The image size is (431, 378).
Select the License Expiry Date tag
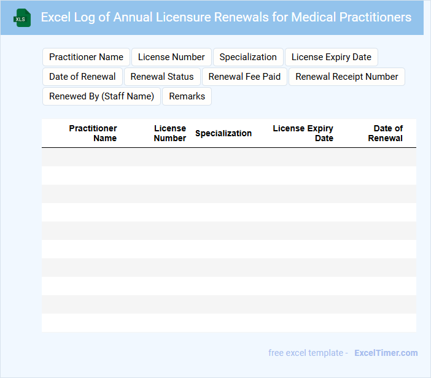[332, 57]
